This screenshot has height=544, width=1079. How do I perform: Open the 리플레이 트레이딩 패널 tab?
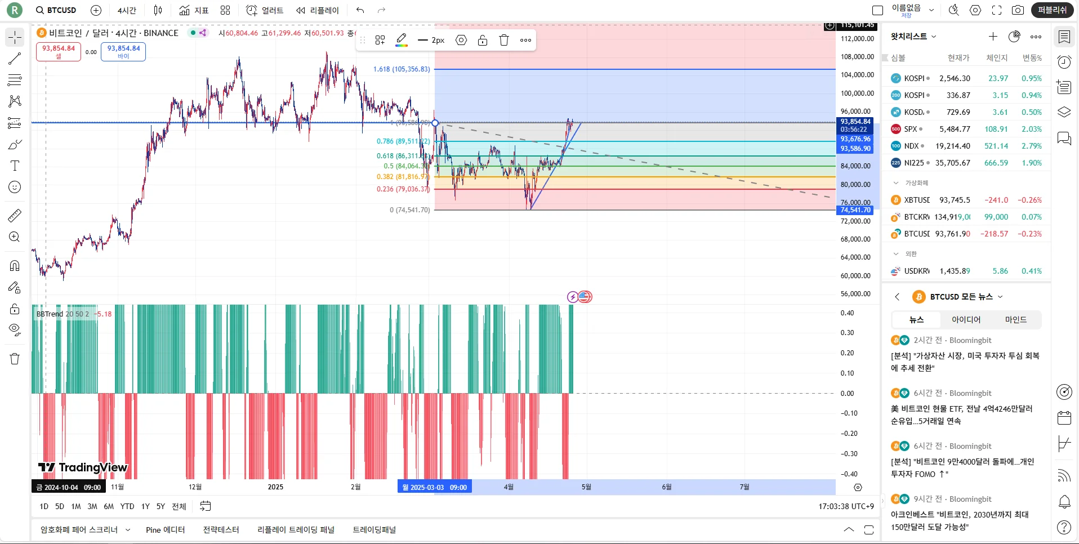click(296, 530)
